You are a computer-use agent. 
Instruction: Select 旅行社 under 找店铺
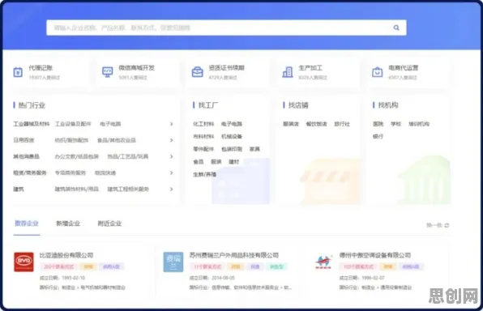click(x=342, y=124)
